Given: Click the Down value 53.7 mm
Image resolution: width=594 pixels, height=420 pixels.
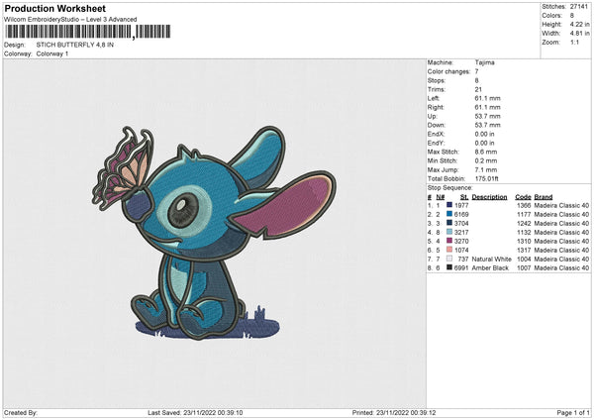Looking at the screenshot, I should pyautogui.click(x=487, y=125).
